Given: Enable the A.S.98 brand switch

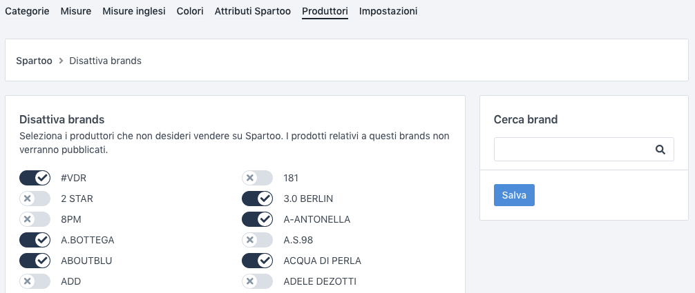Looking at the screenshot, I should pos(258,240).
